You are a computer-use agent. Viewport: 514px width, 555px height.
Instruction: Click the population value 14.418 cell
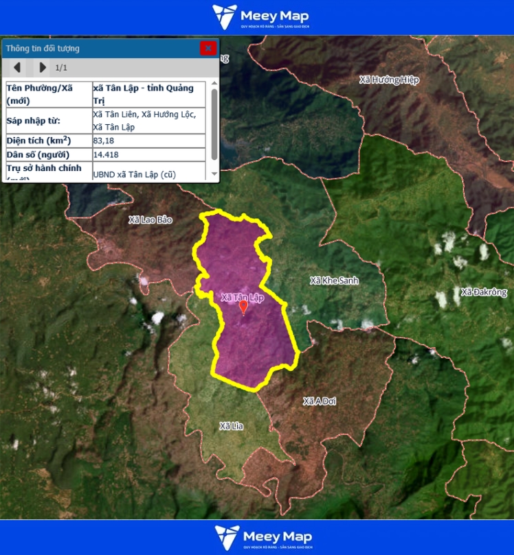click(x=148, y=155)
